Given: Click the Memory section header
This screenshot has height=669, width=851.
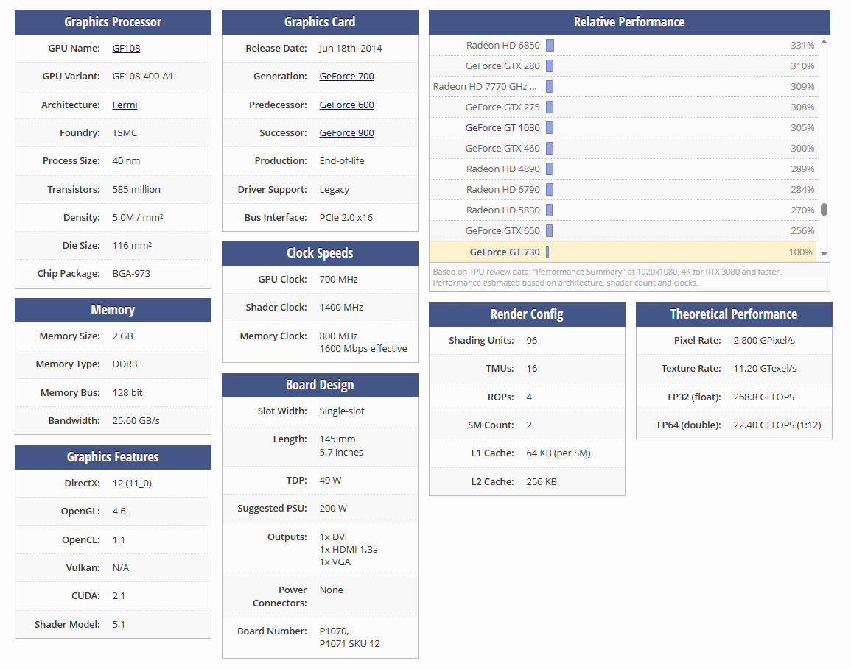Looking at the screenshot, I should [x=113, y=310].
